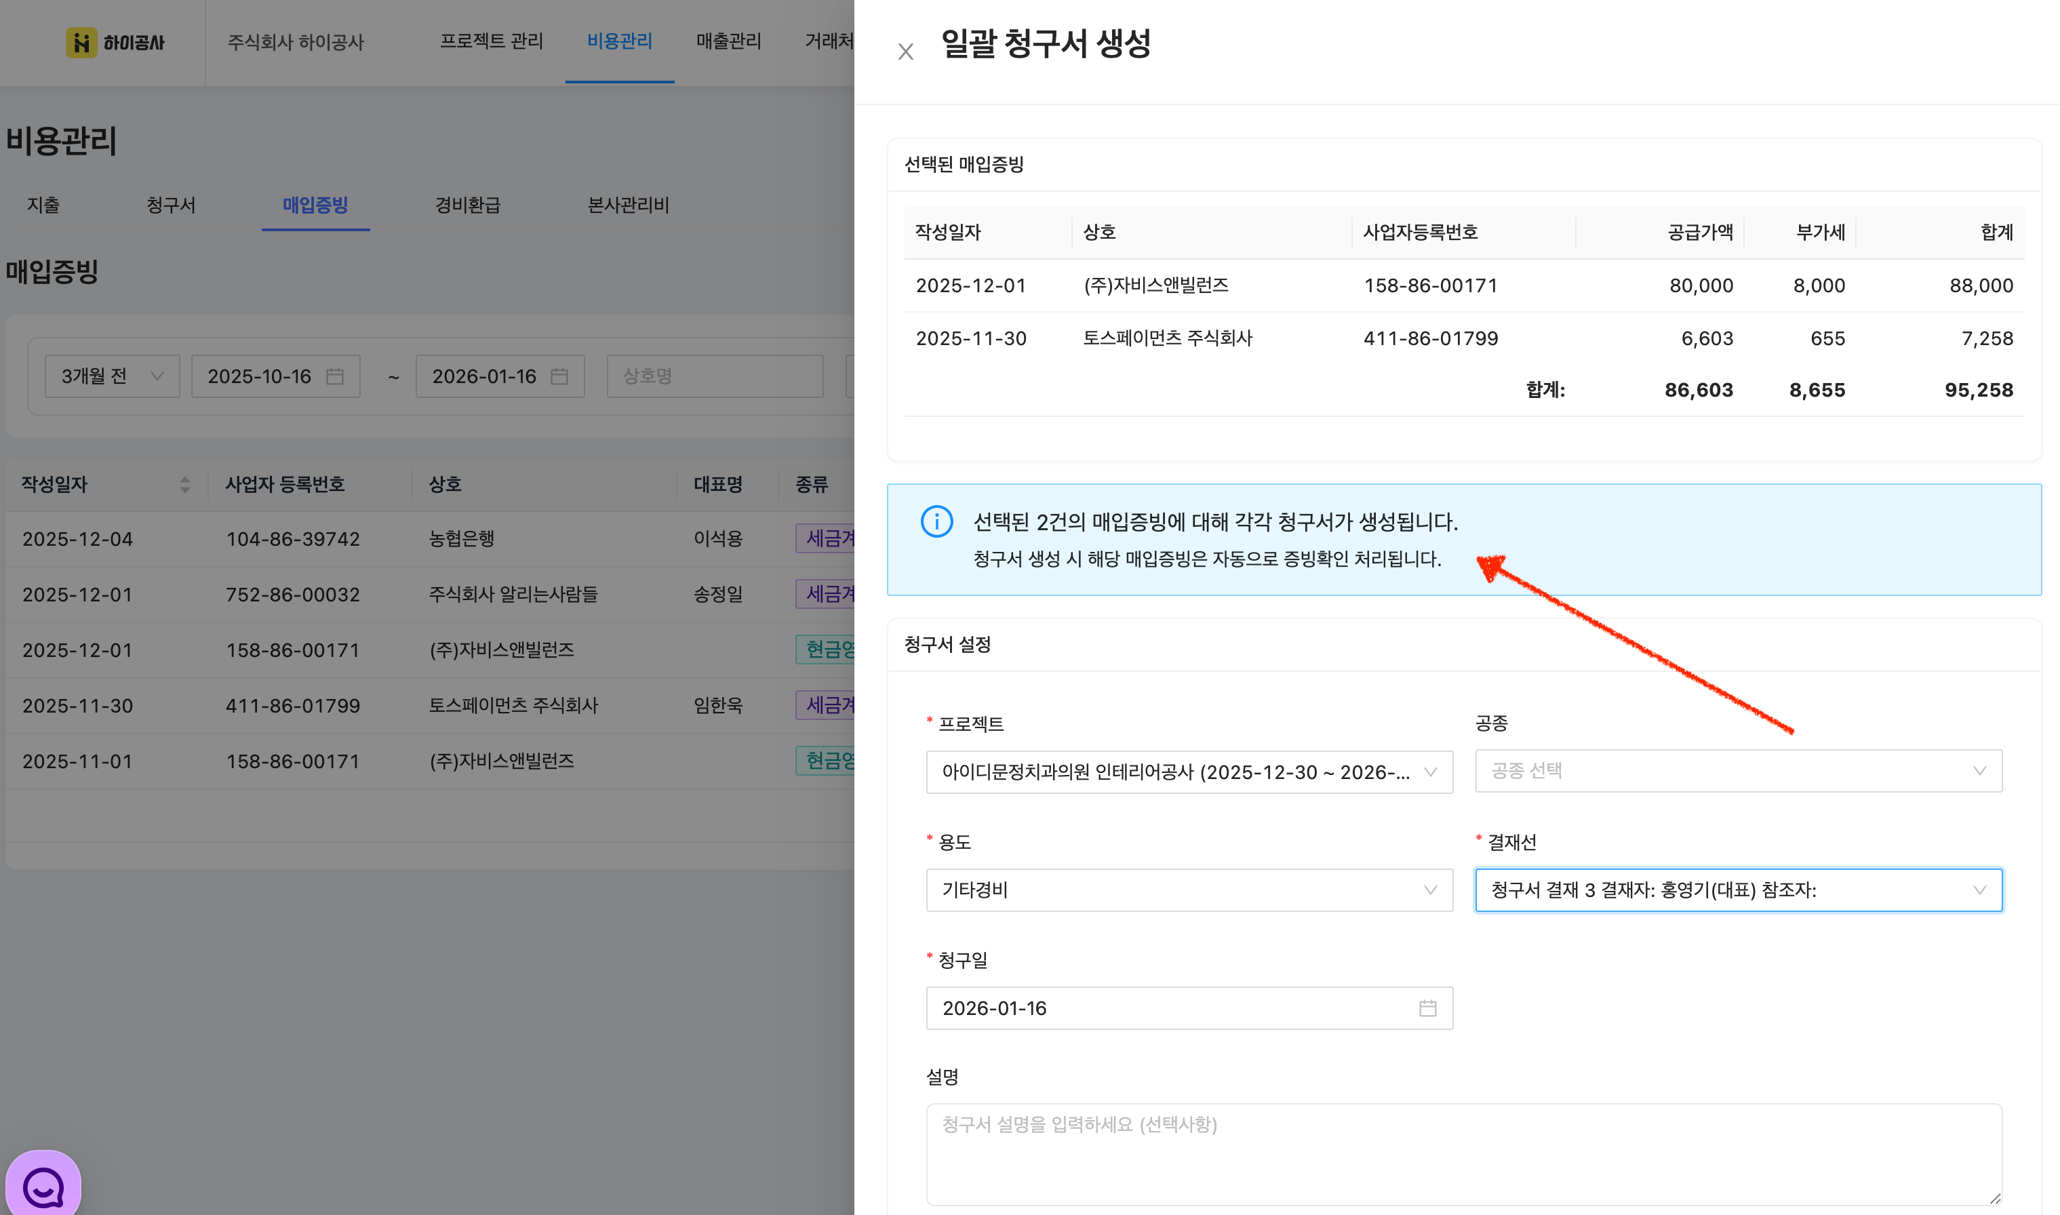Switch to the 경비환급 tab
This screenshot has width=2060, height=1215.
467,205
